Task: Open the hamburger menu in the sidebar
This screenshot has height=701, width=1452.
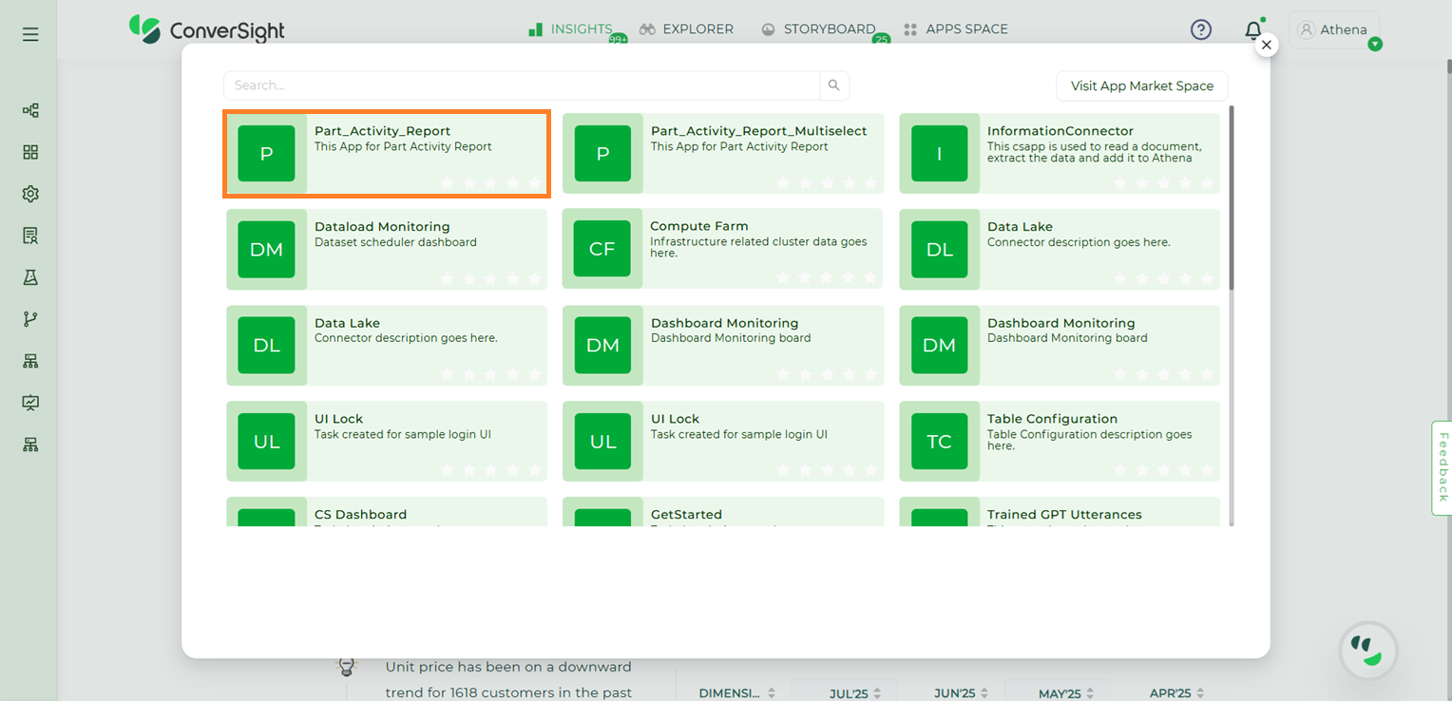Action: (x=30, y=35)
